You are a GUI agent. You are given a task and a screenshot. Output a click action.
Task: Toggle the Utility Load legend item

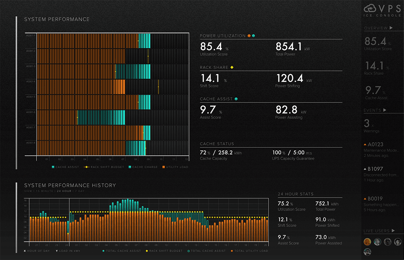coord(164,167)
